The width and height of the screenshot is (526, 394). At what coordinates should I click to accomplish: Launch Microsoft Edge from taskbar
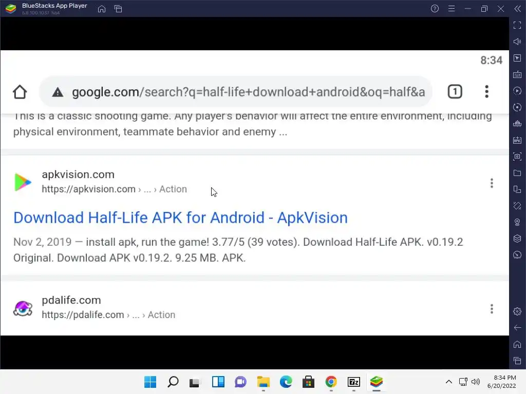[286, 382]
